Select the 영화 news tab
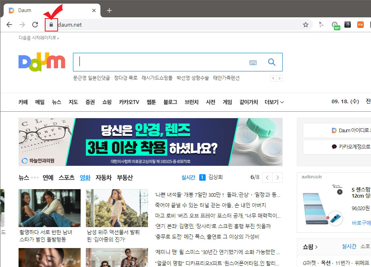This screenshot has width=371, height=267. [85, 177]
